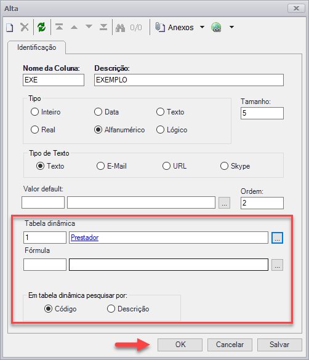
Task: Click the binoculars search icon
Action: point(120,28)
